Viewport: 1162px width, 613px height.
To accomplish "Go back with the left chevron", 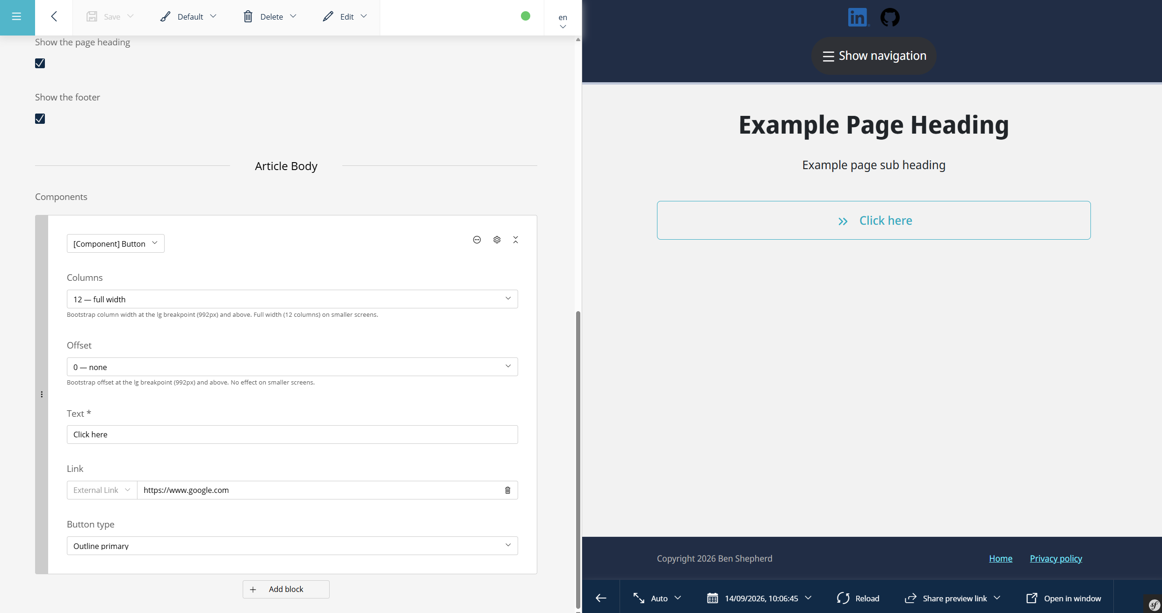I will (54, 17).
